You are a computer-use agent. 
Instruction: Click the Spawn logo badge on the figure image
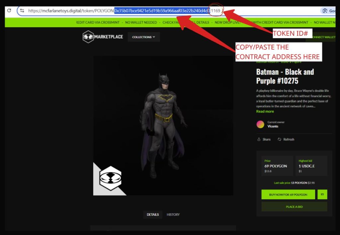110,178
